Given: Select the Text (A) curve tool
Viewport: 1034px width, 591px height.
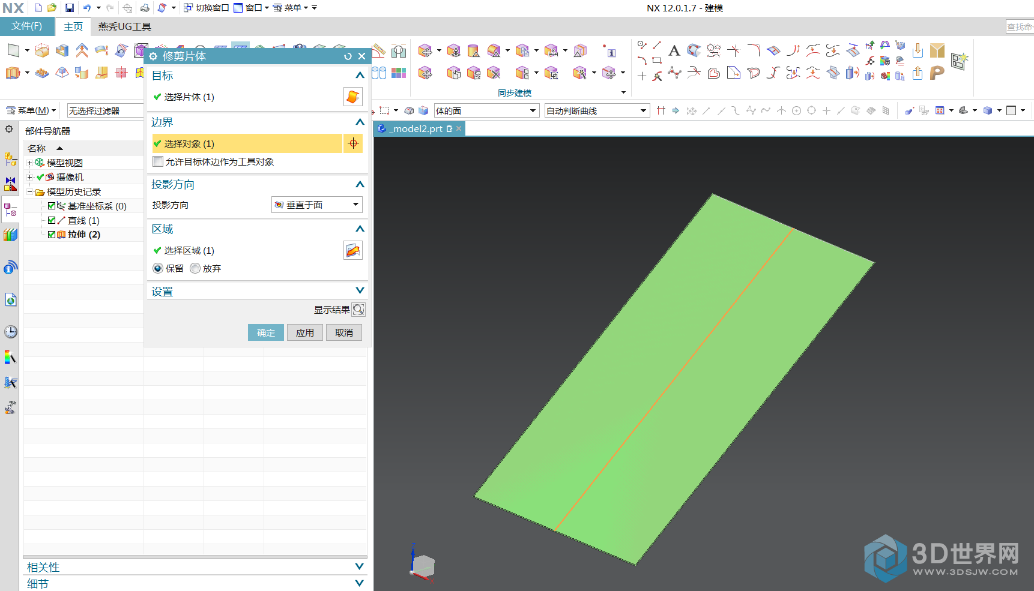Looking at the screenshot, I should pyautogui.click(x=674, y=50).
